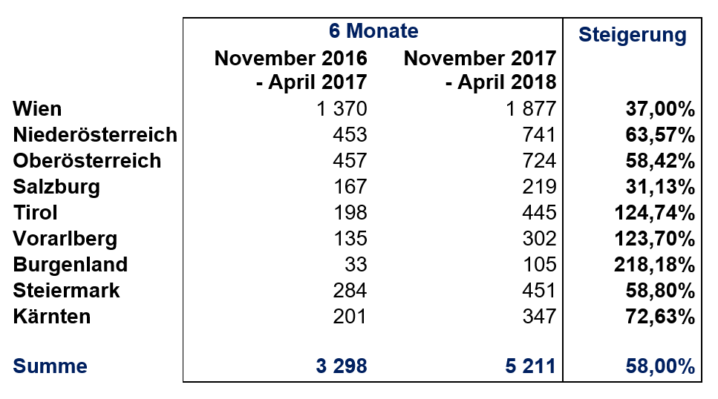Click the total value 3 298
This screenshot has height=399, width=718.
[340, 366]
